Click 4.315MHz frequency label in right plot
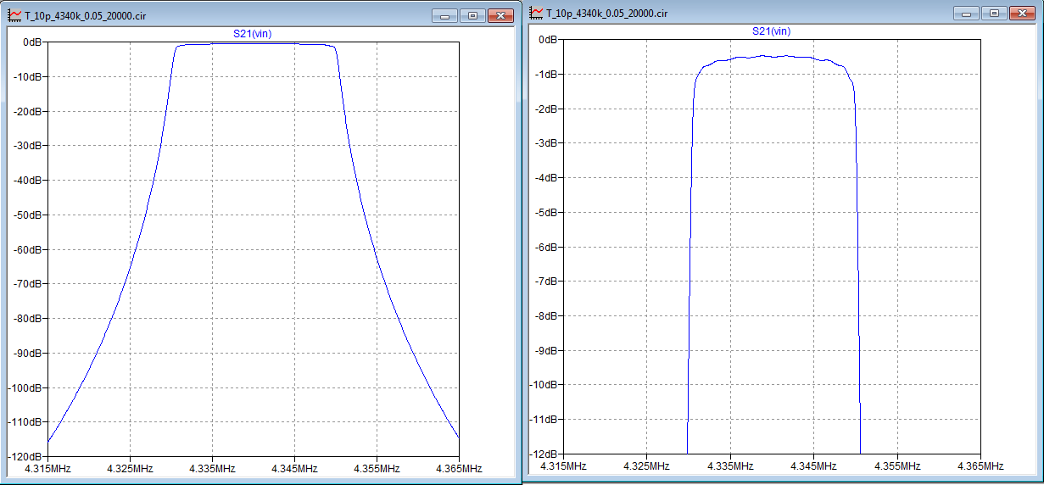Screen dimensions: 1044x485 click(x=563, y=465)
